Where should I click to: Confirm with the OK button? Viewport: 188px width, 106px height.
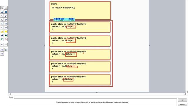coord(182,100)
